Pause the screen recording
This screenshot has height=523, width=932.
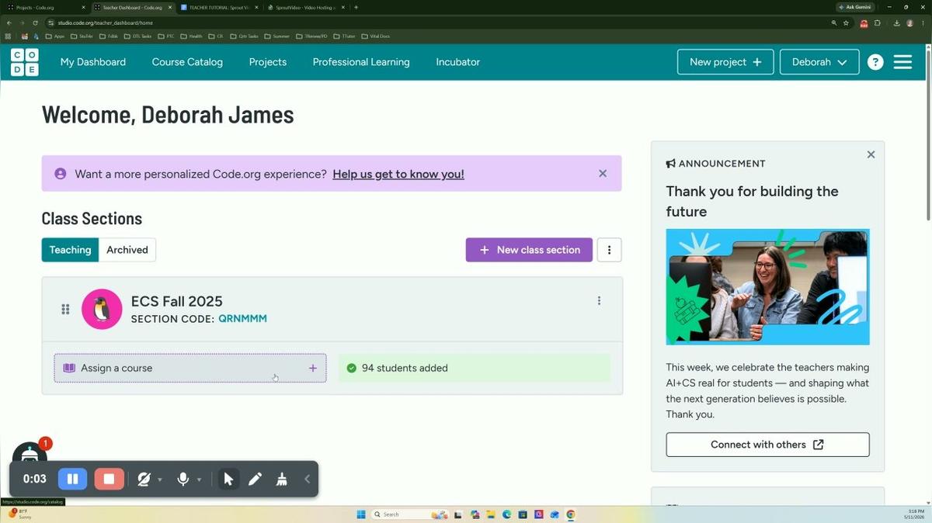(x=72, y=479)
